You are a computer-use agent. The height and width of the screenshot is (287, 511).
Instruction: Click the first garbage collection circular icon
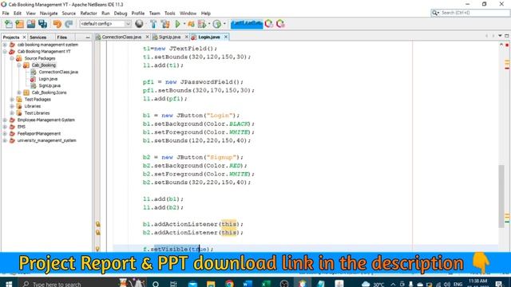click(269, 24)
